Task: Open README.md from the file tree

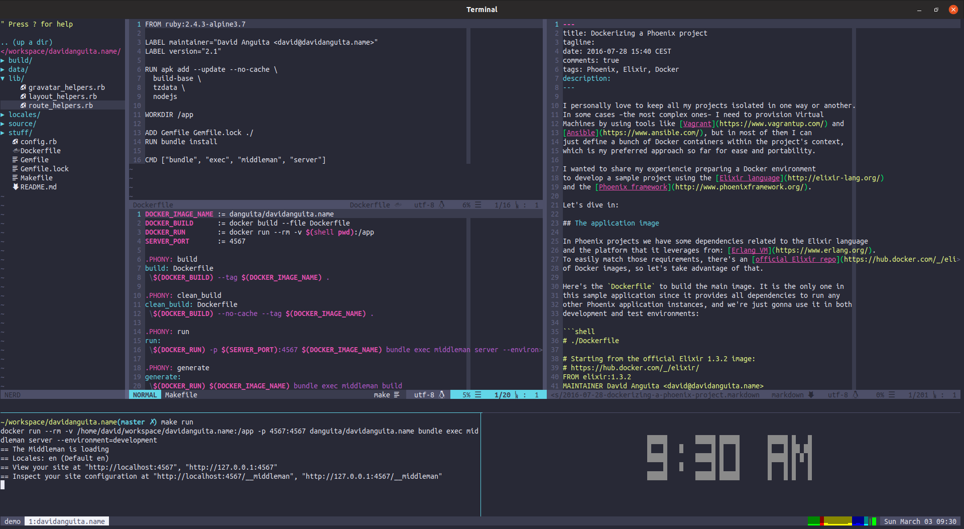Action: click(x=39, y=187)
